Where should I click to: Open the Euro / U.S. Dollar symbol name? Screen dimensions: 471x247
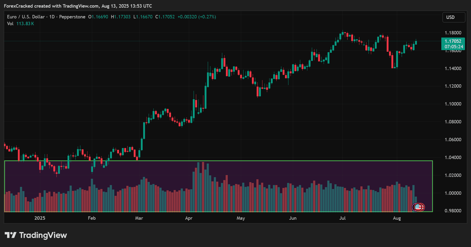[25, 17]
